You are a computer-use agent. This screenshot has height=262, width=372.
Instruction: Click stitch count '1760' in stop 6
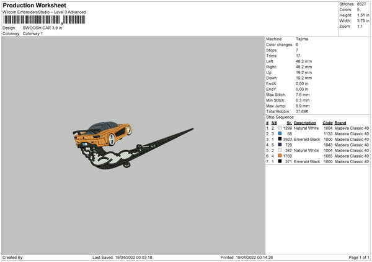point(287,156)
